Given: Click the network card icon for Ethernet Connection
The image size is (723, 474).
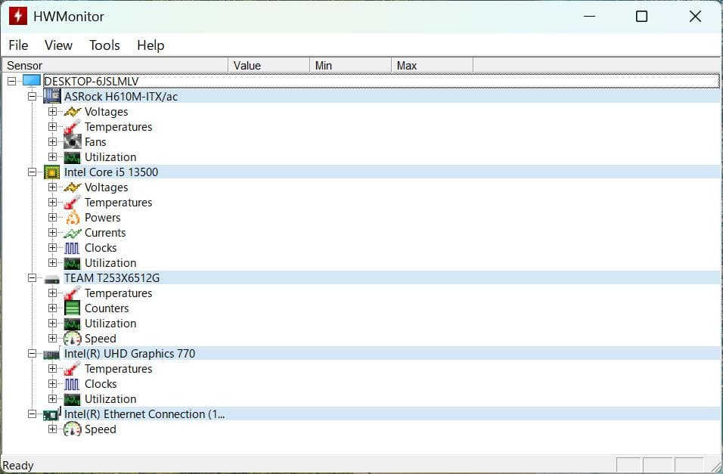Looking at the screenshot, I should [x=52, y=414].
